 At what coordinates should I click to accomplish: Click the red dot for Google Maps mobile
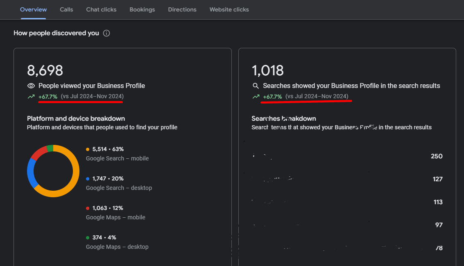pos(88,208)
